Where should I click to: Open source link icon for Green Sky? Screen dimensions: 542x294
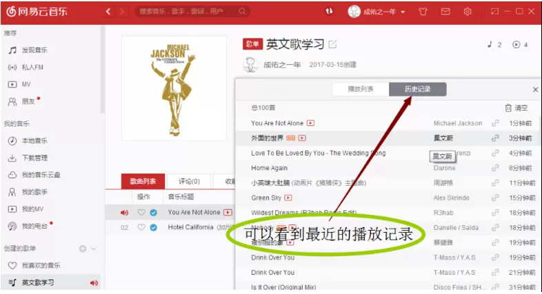[x=495, y=198]
